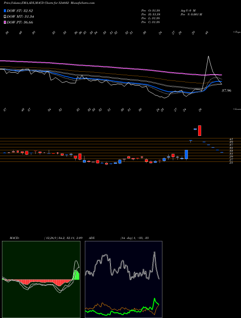Click the white spike peak on the EMA chart
The width and height of the screenshot is (241, 318).
pos(208,57)
